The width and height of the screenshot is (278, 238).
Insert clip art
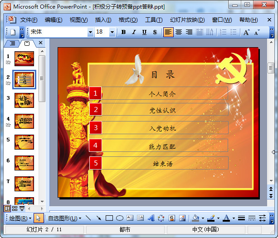pos(171,218)
